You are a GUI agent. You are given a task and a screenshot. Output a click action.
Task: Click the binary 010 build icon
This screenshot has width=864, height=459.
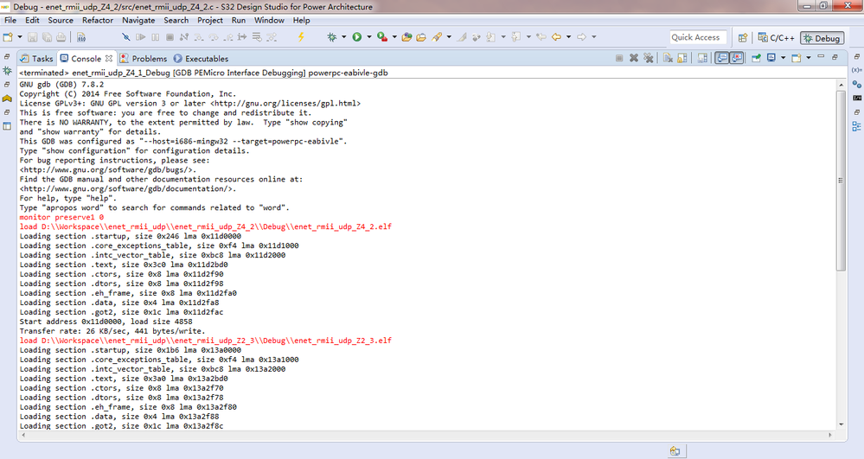click(81, 37)
